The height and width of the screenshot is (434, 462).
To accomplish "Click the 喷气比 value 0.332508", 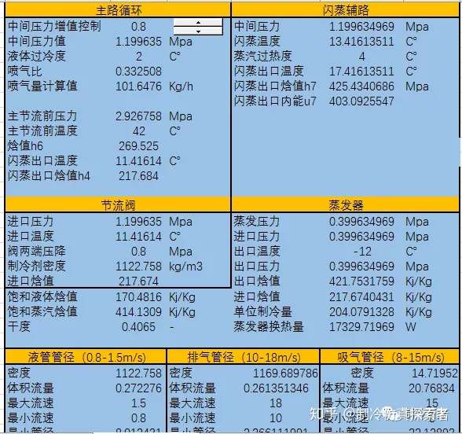I will [138, 72].
